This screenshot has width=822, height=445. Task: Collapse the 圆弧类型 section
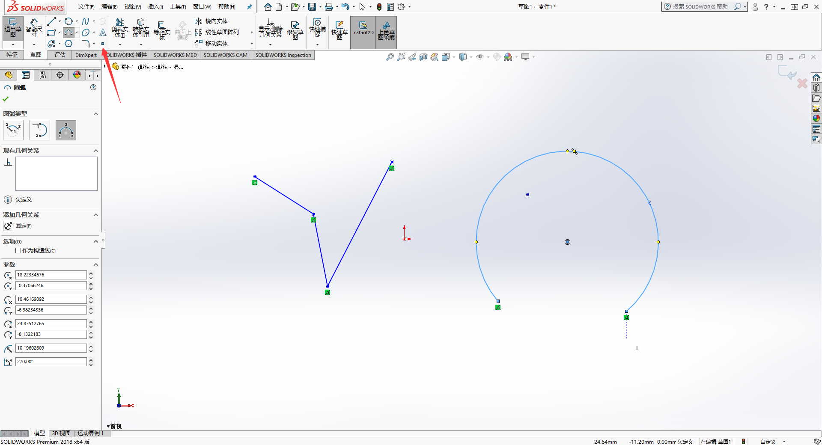coord(96,114)
